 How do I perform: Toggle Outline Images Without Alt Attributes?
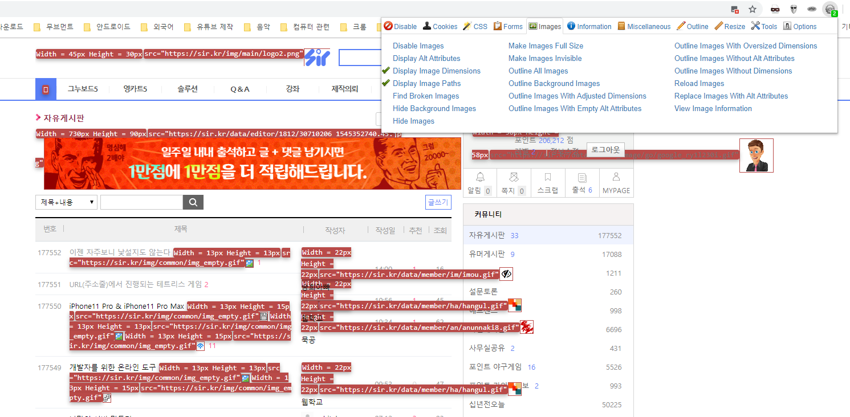pos(734,58)
